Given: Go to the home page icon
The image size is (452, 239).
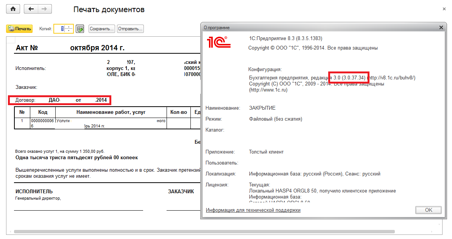Looking at the screenshot, I should 13,9.
